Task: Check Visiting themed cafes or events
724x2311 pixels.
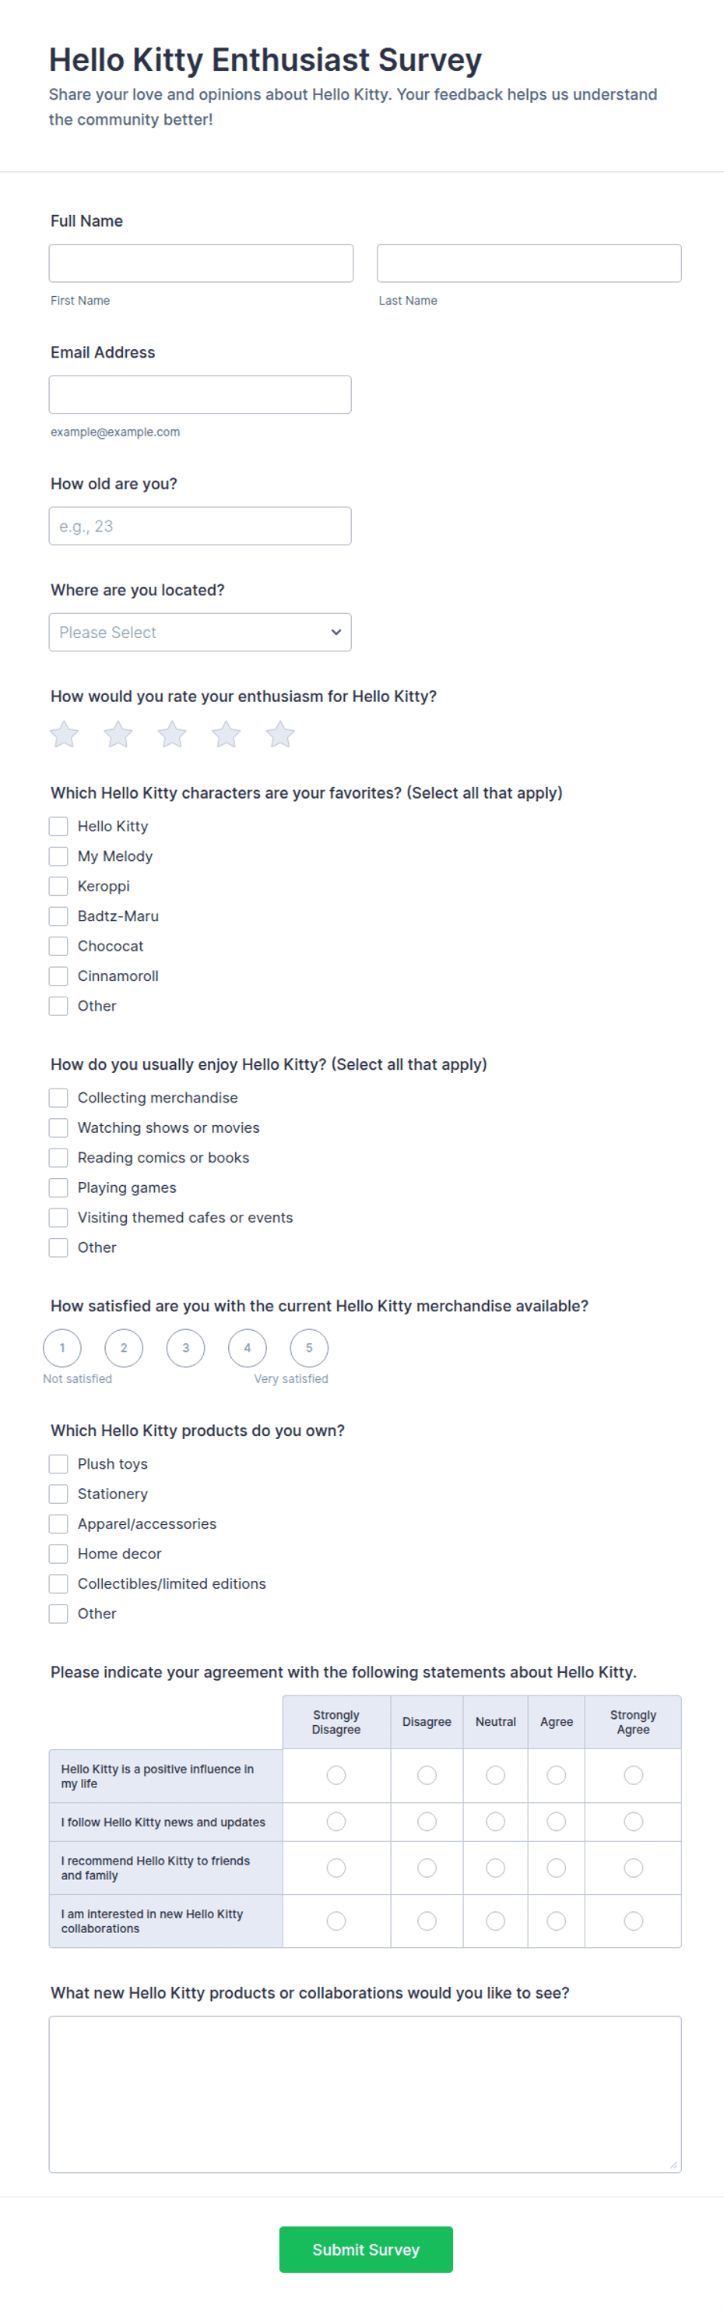Action: point(58,1217)
